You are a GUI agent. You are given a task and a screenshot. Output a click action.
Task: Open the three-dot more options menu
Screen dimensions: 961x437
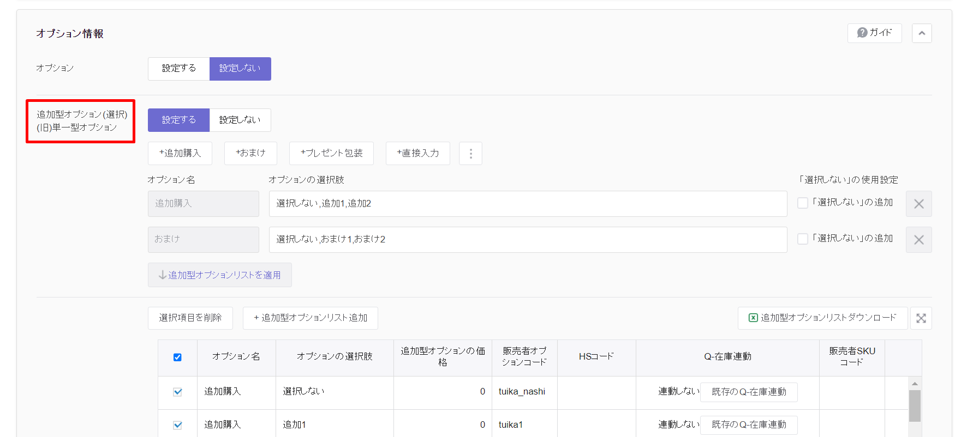pos(471,153)
